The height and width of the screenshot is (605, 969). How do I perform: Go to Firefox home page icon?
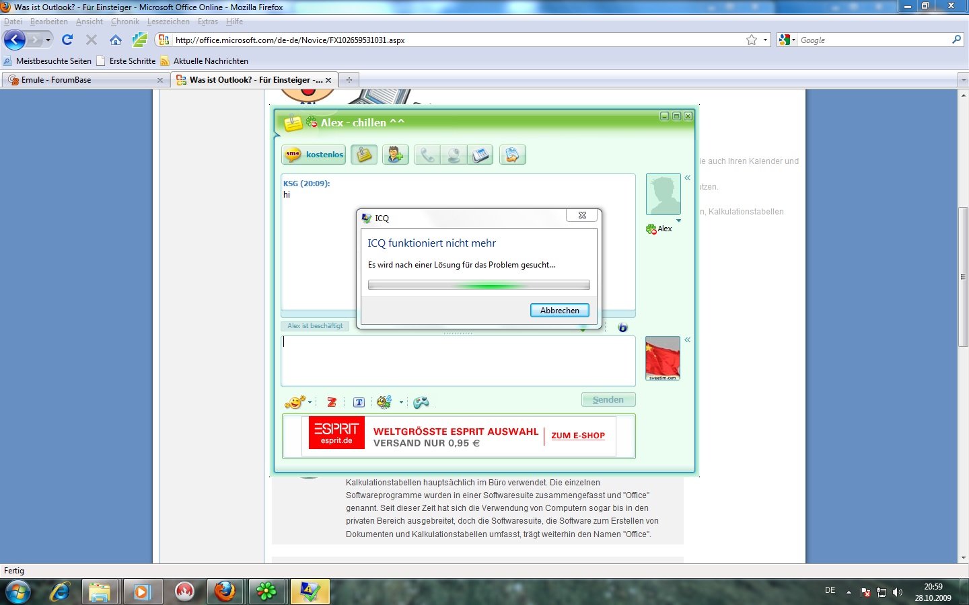[x=116, y=40]
